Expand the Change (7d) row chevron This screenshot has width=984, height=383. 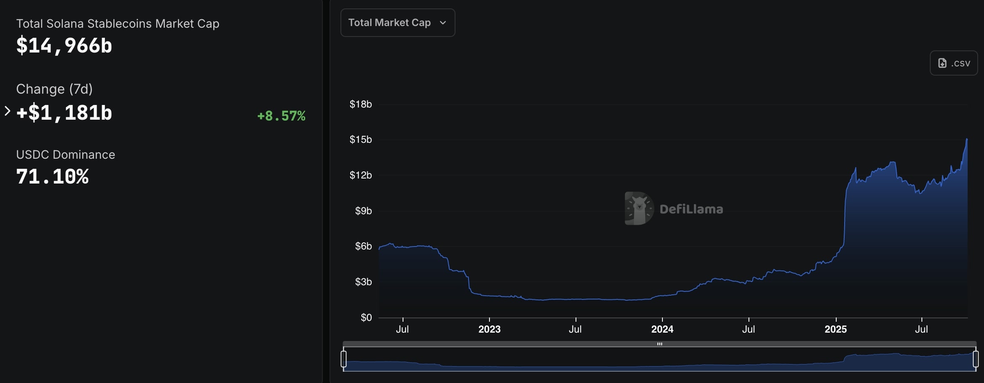(7, 111)
